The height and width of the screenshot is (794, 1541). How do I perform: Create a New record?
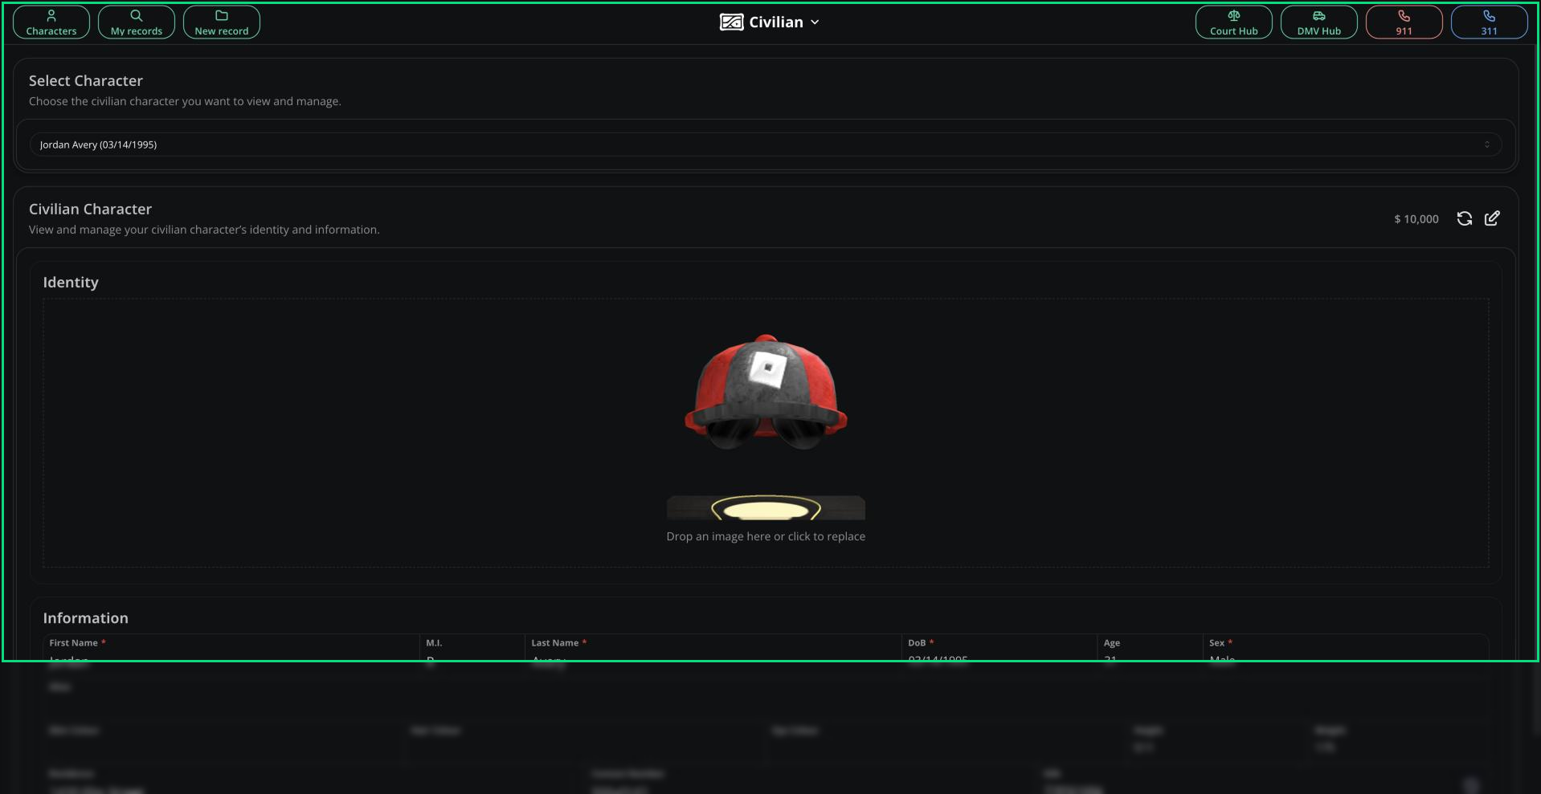222,22
